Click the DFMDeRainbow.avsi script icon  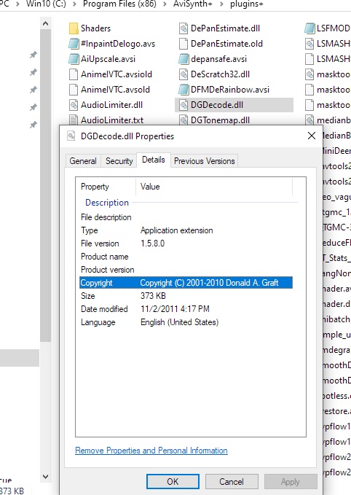point(184,90)
